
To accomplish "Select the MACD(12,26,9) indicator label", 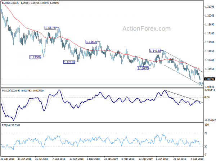I will click(x=11, y=91).
